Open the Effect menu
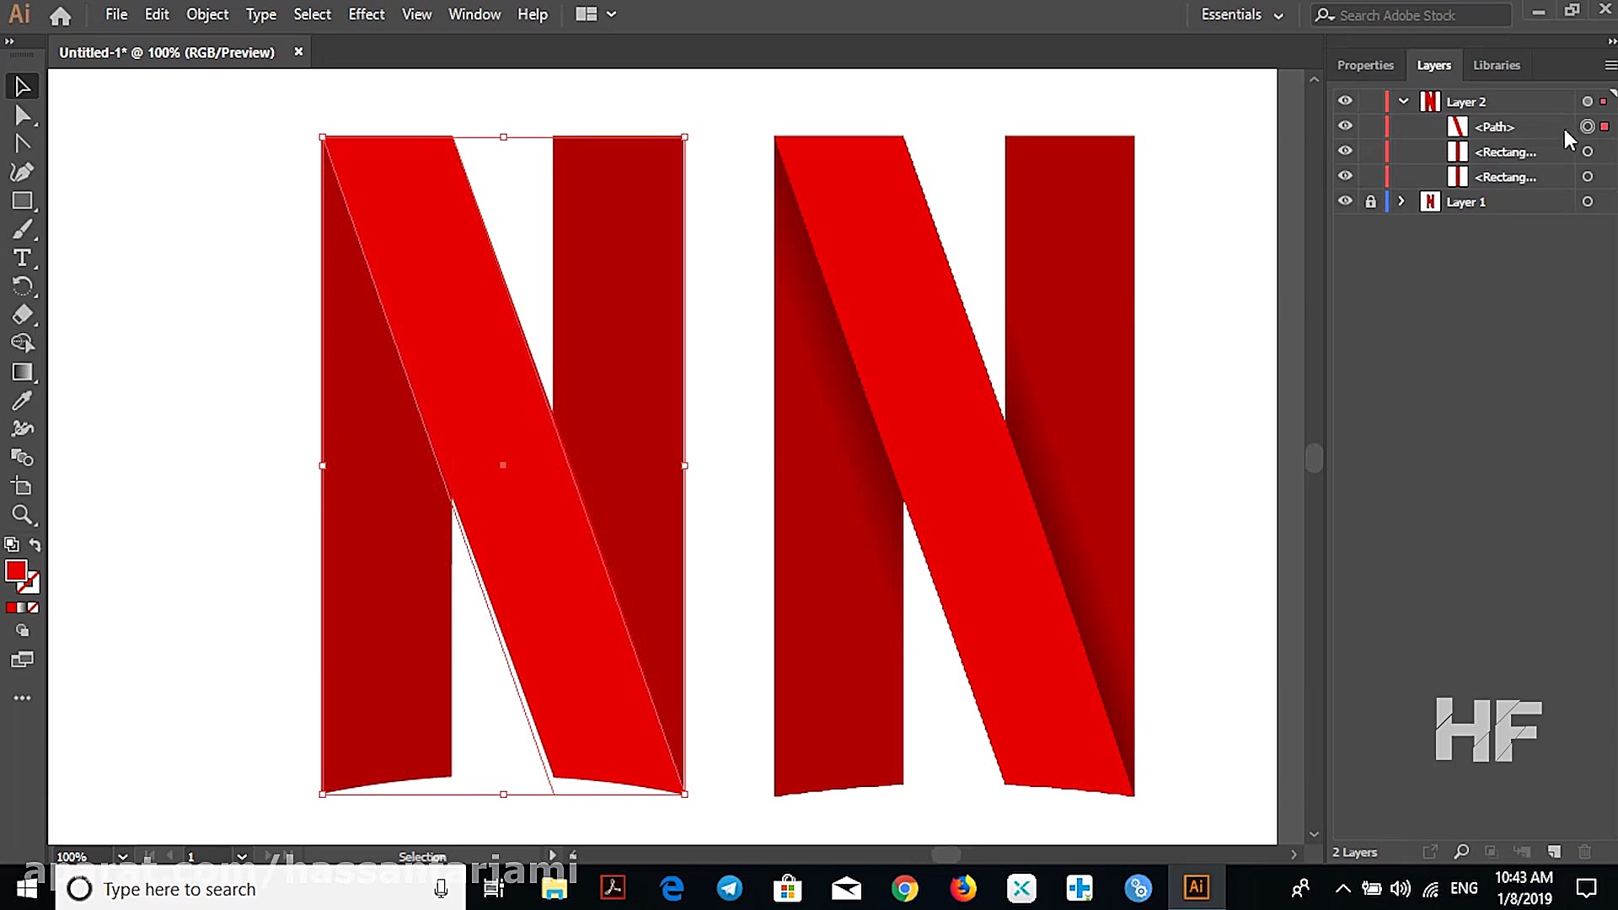This screenshot has height=910, width=1618. coord(366,14)
